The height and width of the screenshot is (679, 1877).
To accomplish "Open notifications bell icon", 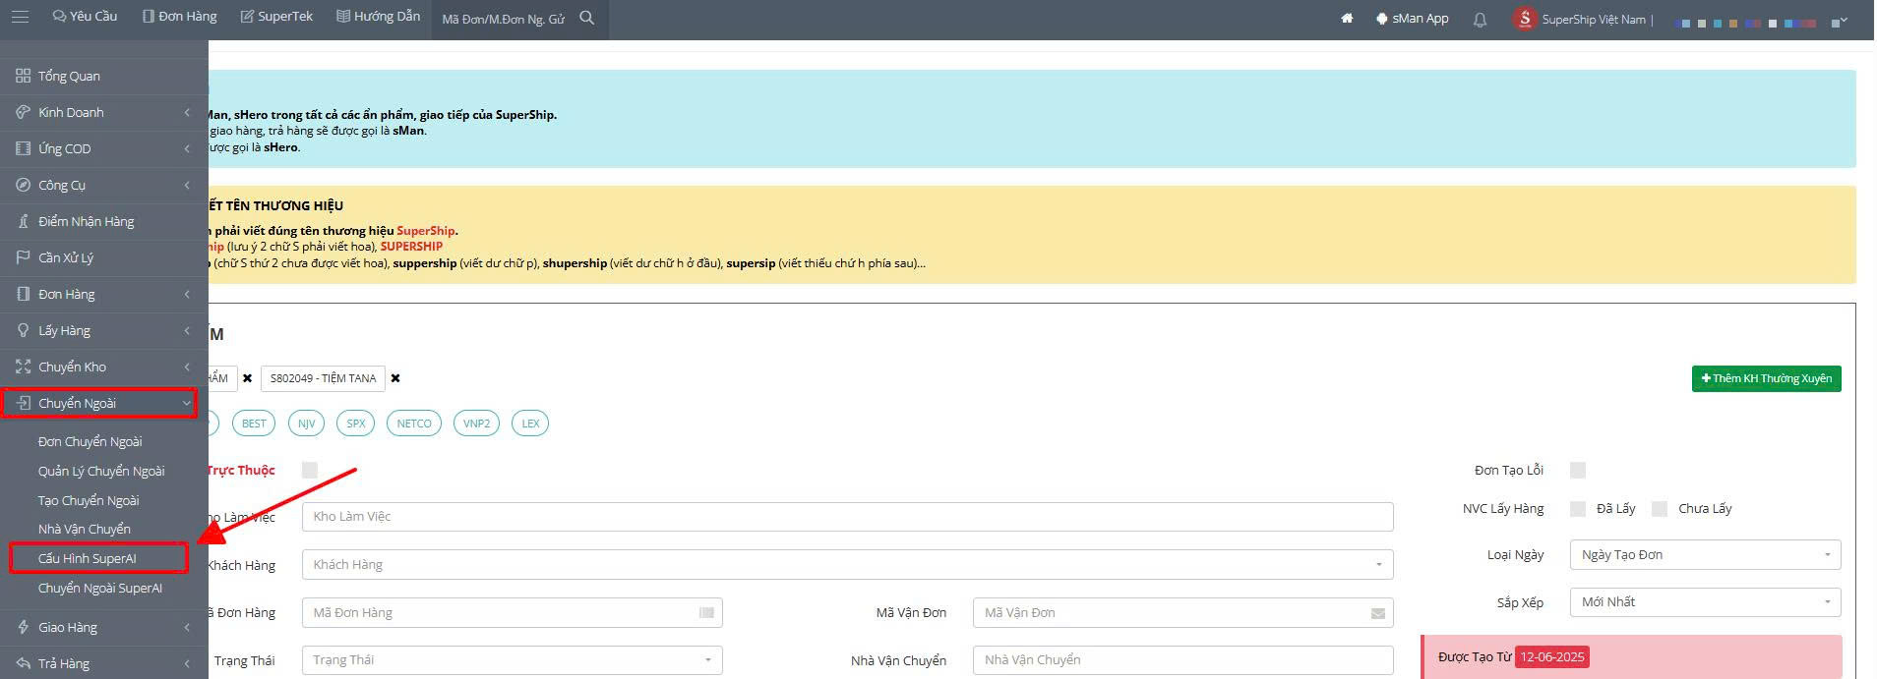I will point(1480,19).
